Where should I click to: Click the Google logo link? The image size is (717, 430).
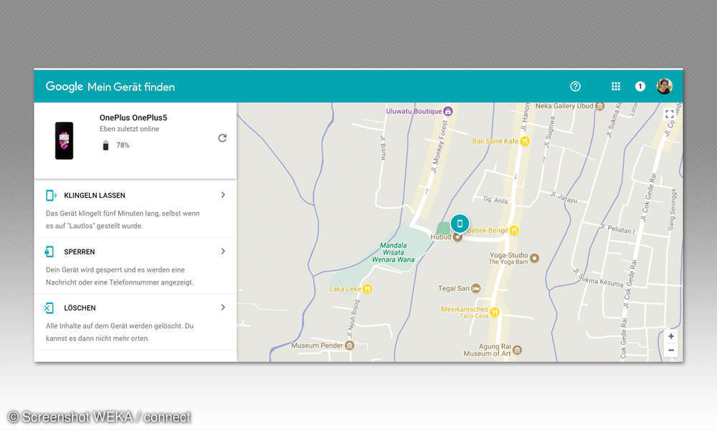[65, 87]
